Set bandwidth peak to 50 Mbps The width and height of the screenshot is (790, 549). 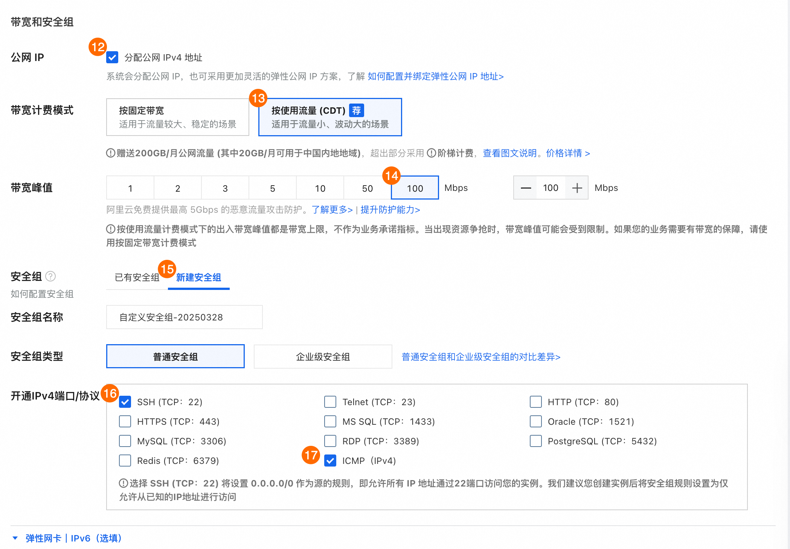point(367,188)
